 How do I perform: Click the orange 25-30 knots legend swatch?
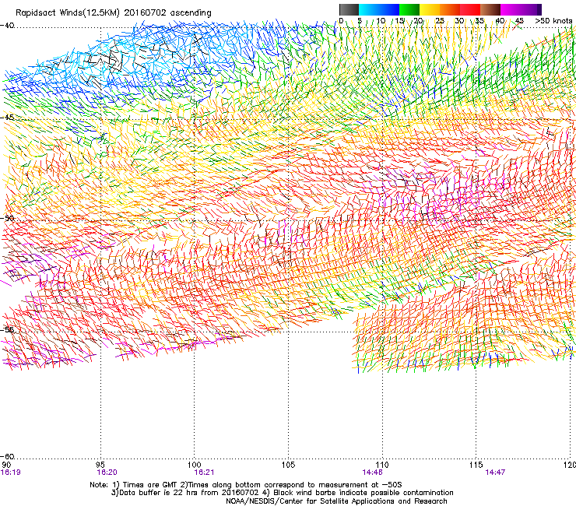(450, 9)
